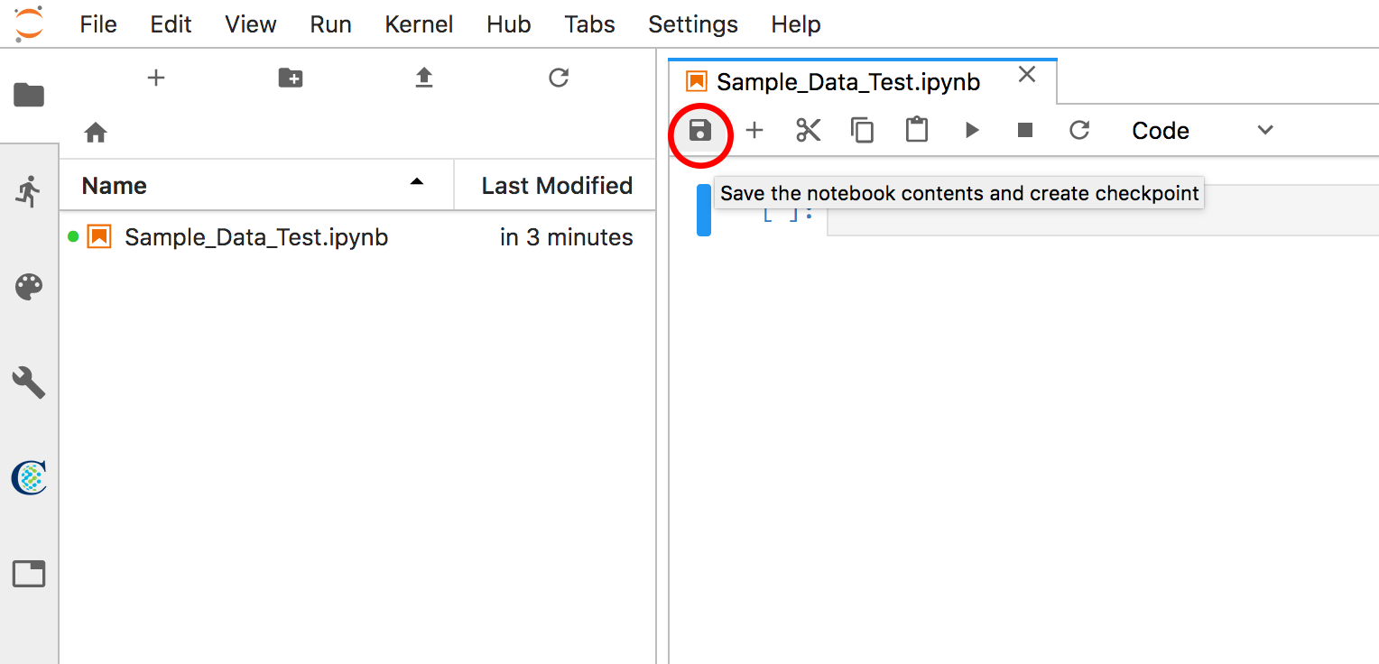Open file browser folder icon in sidebar
1379x664 pixels.
tap(29, 94)
